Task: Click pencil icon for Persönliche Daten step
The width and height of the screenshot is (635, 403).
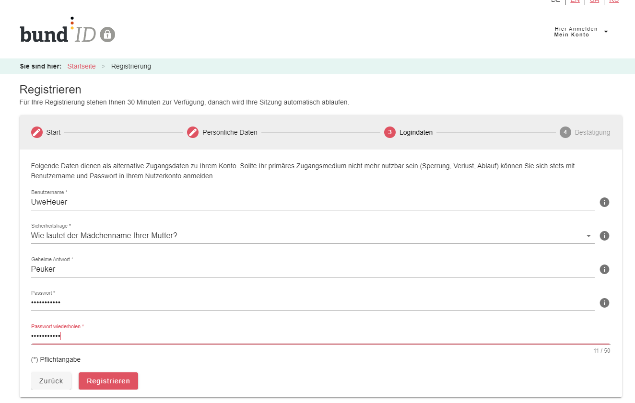Action: click(x=193, y=132)
